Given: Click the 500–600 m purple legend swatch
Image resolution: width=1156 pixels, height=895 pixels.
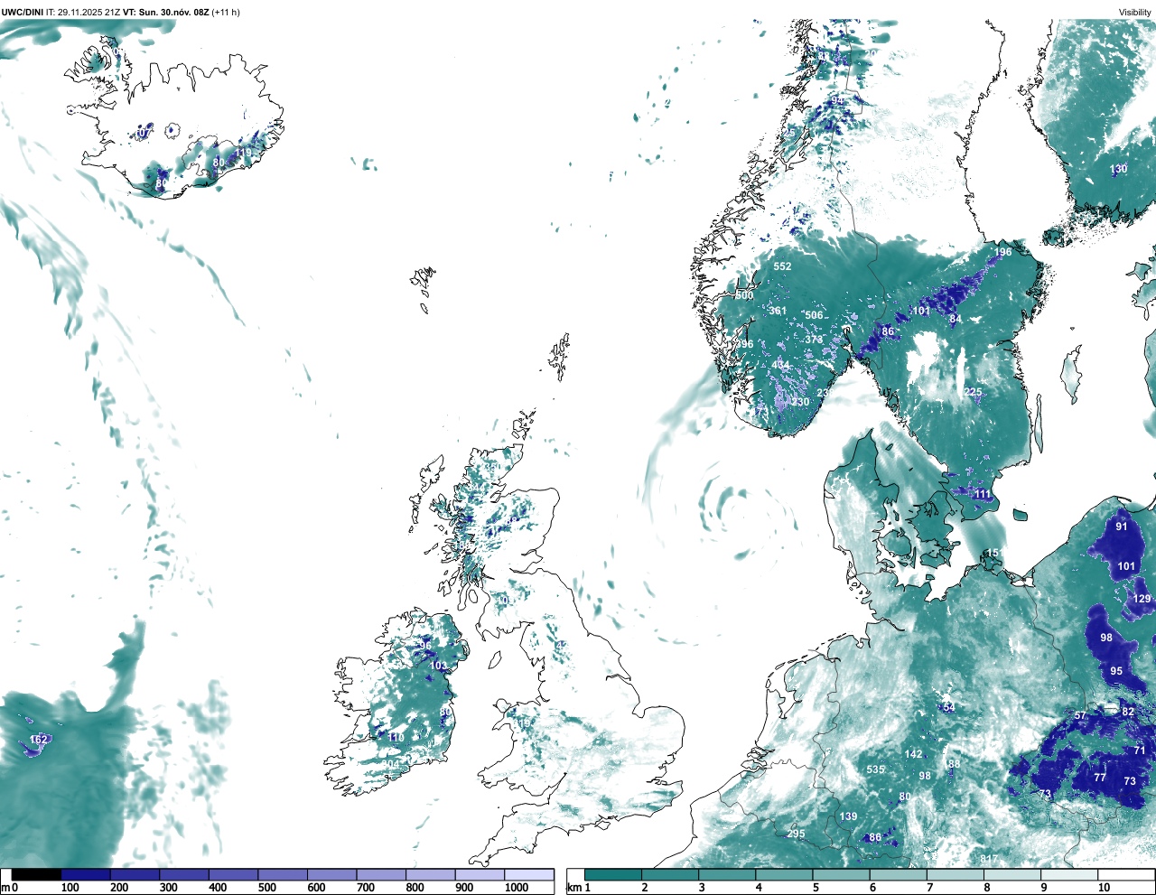Looking at the screenshot, I should [283, 875].
